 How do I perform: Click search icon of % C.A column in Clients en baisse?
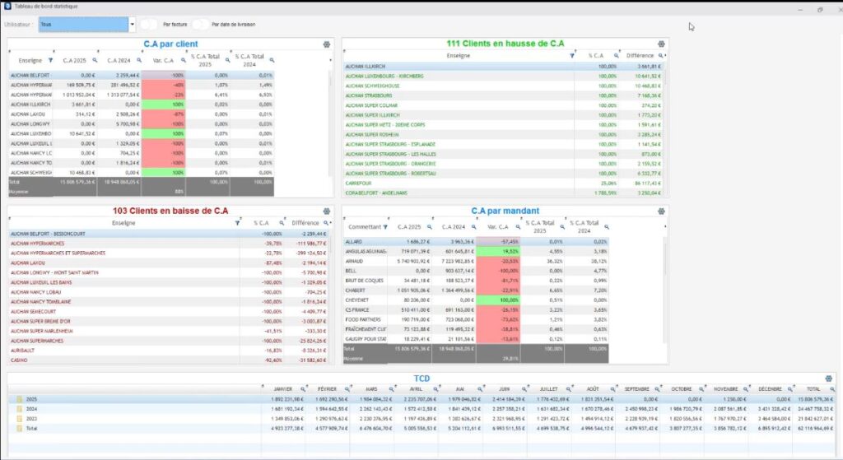[282, 222]
